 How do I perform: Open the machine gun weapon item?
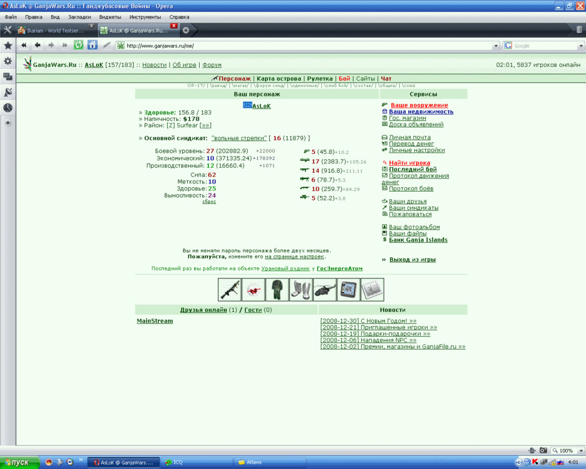pyautogui.click(x=229, y=289)
